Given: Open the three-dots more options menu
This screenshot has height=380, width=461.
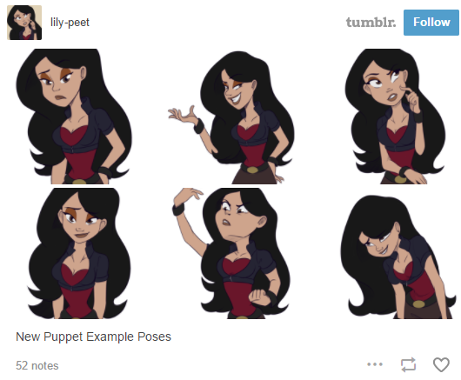Looking at the screenshot, I should click(x=375, y=364).
